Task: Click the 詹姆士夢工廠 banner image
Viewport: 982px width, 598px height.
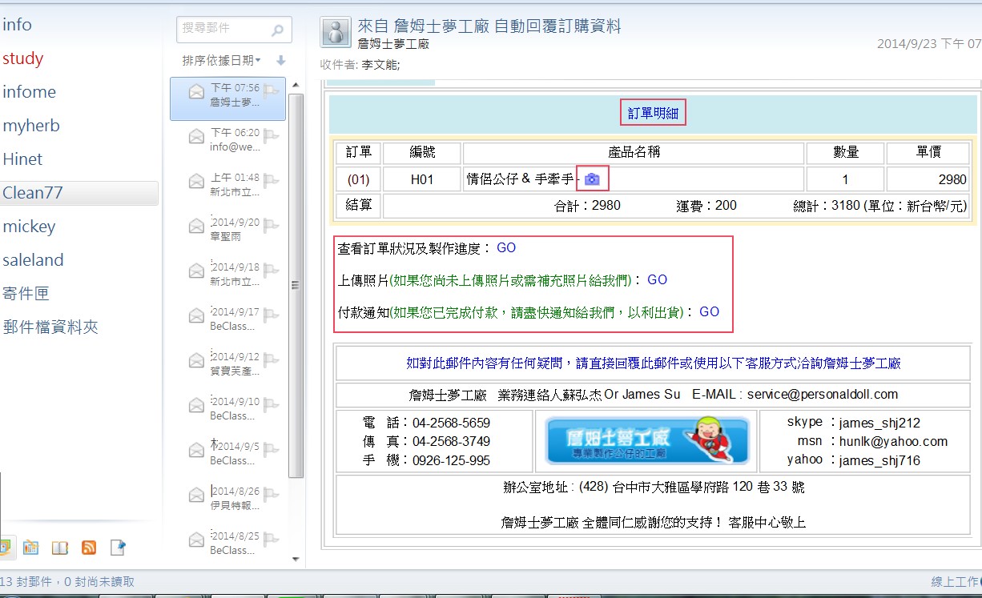Action: click(647, 439)
